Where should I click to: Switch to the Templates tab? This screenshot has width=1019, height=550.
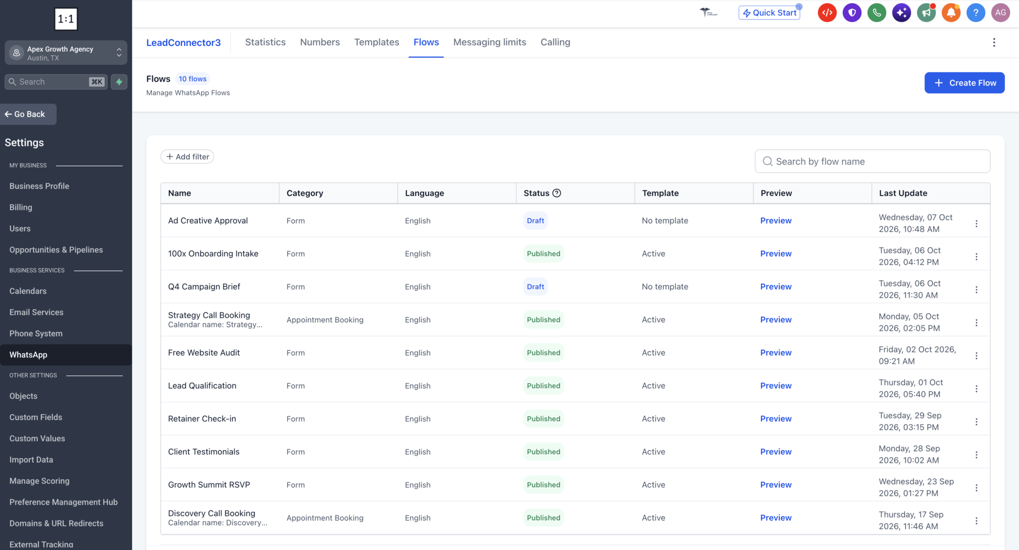pos(377,42)
